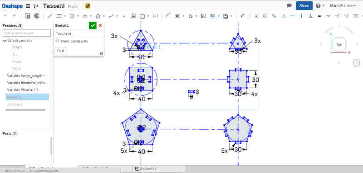This screenshot has width=363, height=173.
Task: Toggle the Show constraints checkbox
Action: click(x=57, y=41)
